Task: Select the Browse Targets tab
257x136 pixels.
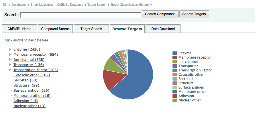Action: [x=127, y=29]
